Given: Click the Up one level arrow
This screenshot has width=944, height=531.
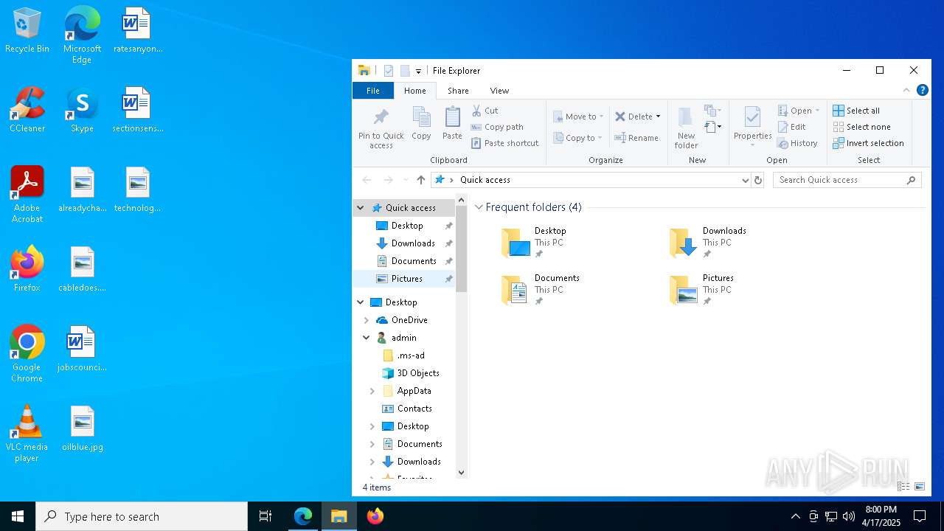Looking at the screenshot, I should click(x=421, y=180).
